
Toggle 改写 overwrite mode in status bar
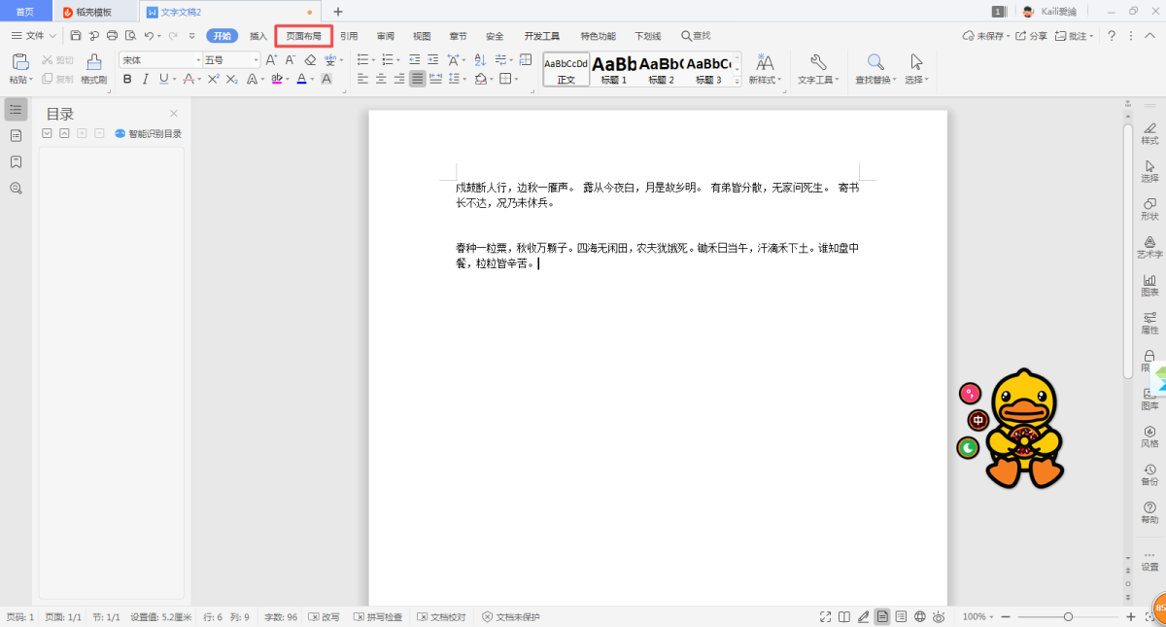coord(324,616)
